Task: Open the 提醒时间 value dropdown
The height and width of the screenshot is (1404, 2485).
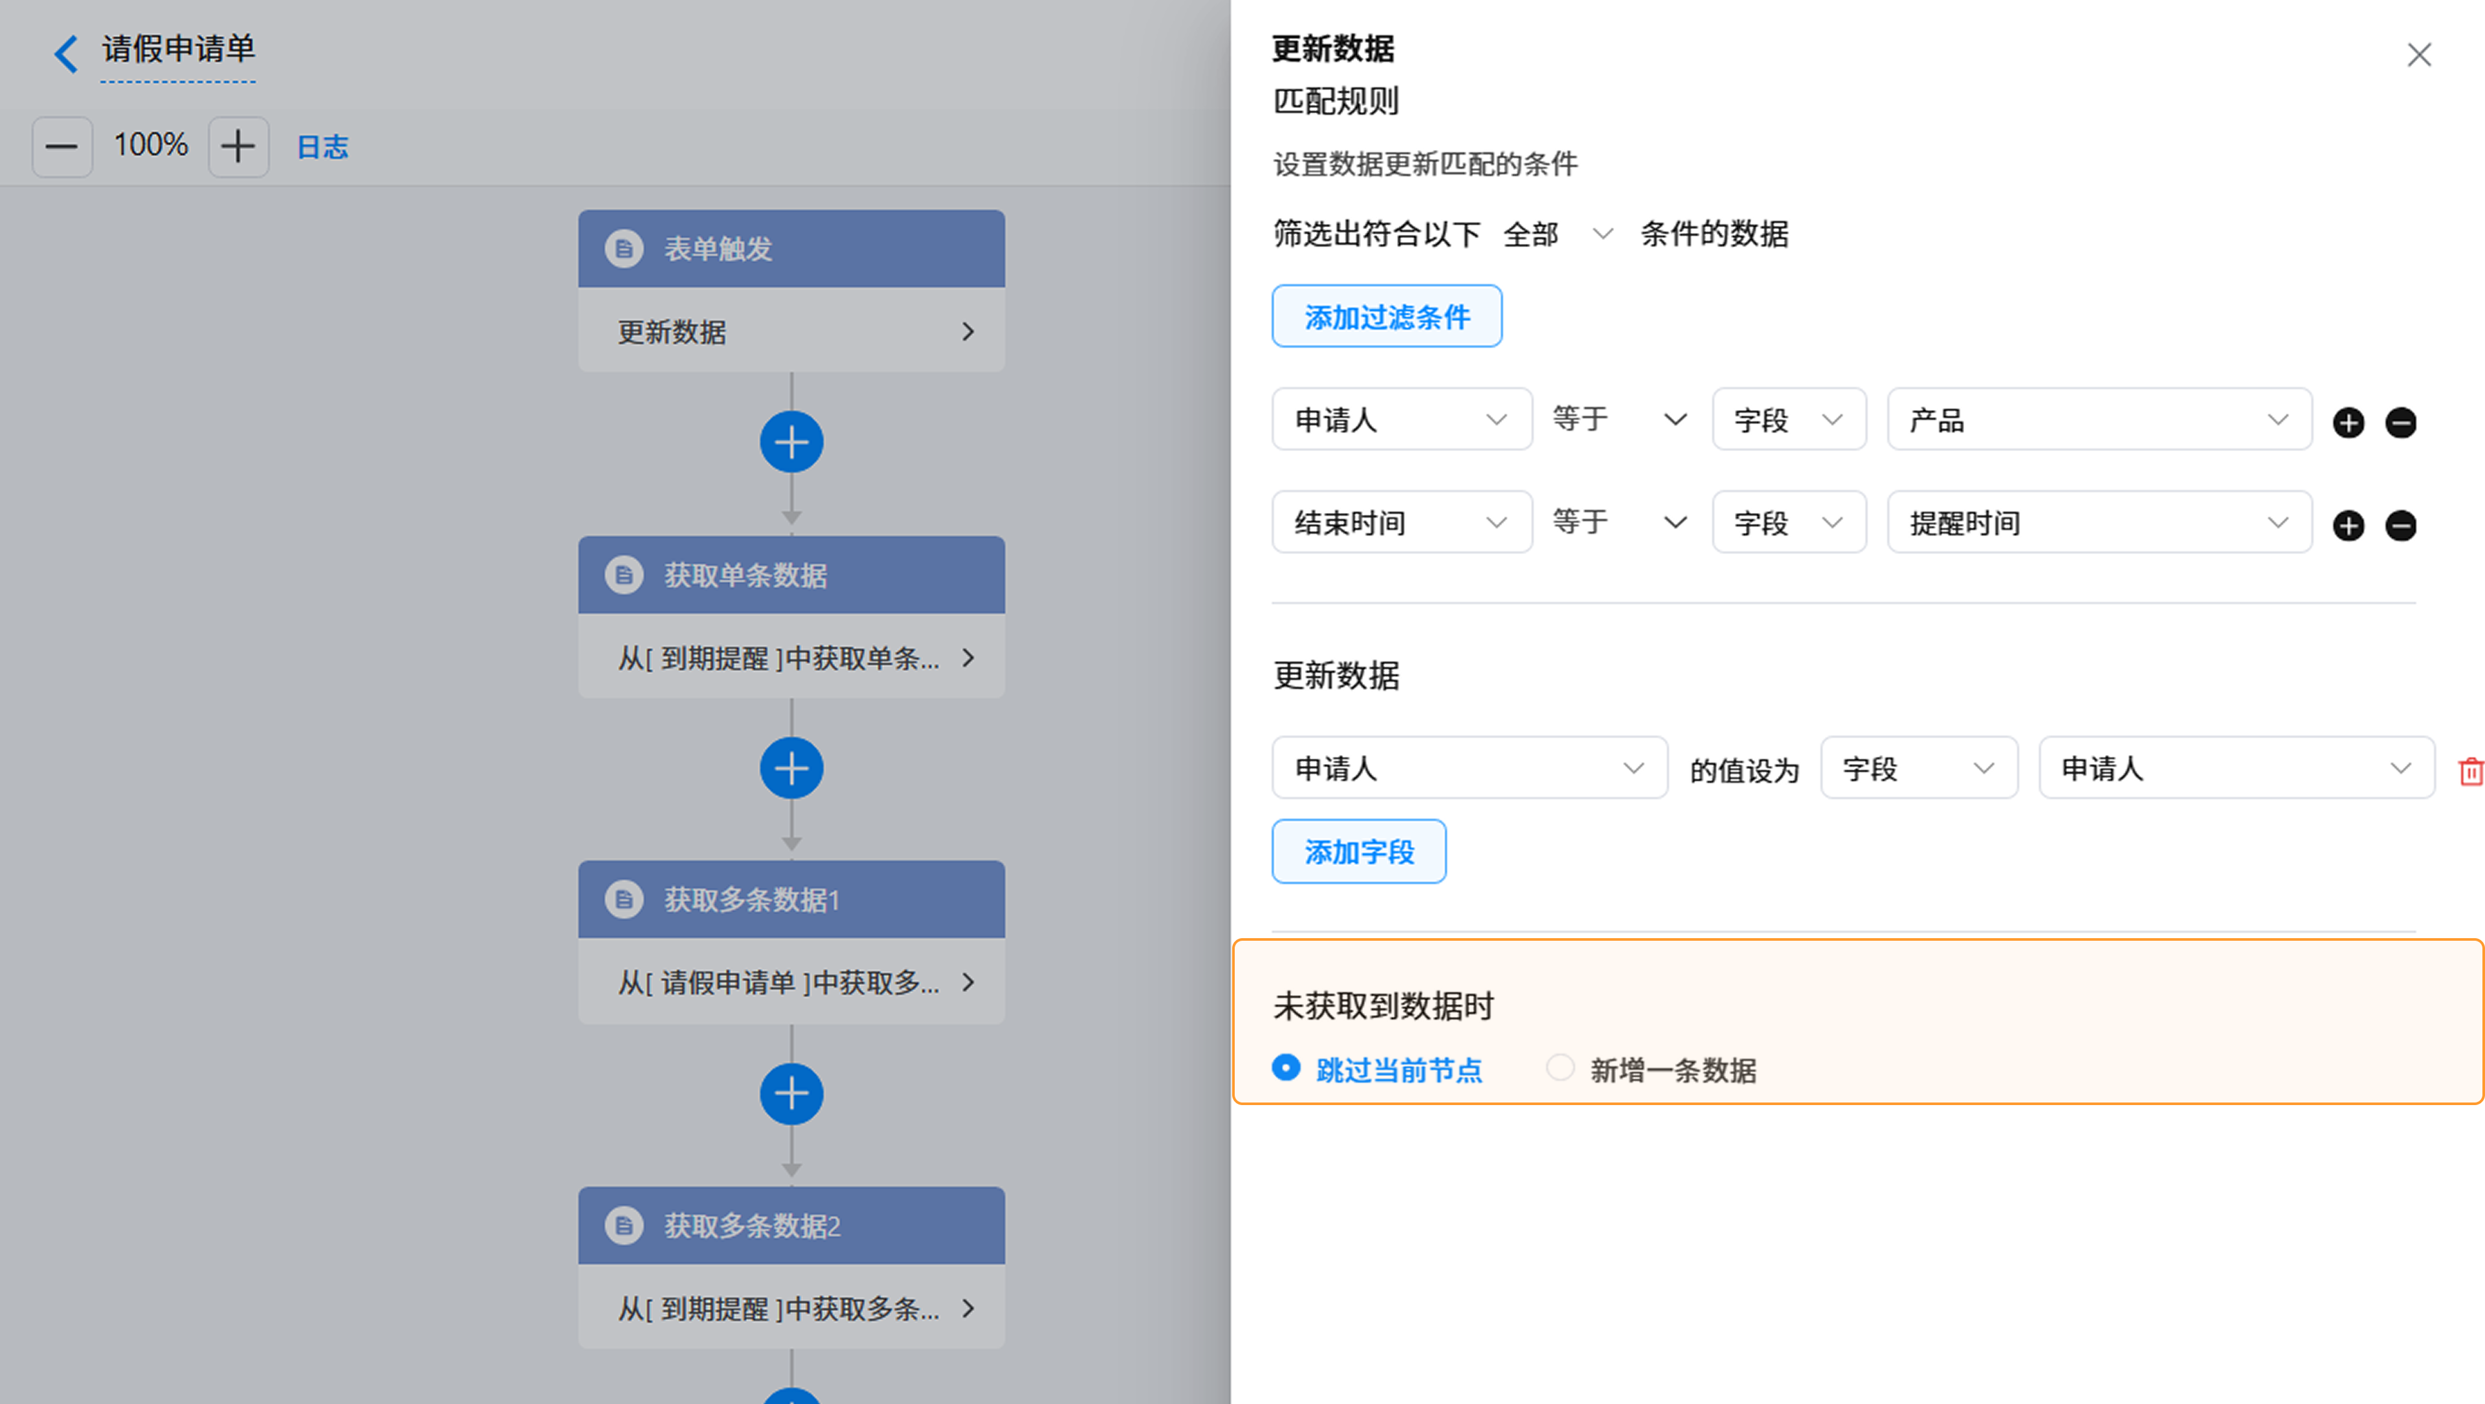Action: click(2099, 523)
